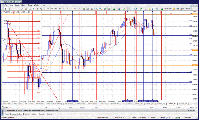Image resolution: width=199 pixels, height=120 pixels.
Task: Switch to EURNZD,H1 chart tab
Action: [183, 104]
